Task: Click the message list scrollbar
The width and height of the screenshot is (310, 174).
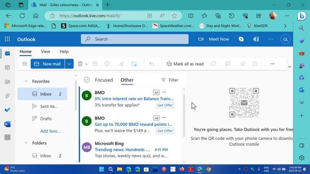Action: 184,116
